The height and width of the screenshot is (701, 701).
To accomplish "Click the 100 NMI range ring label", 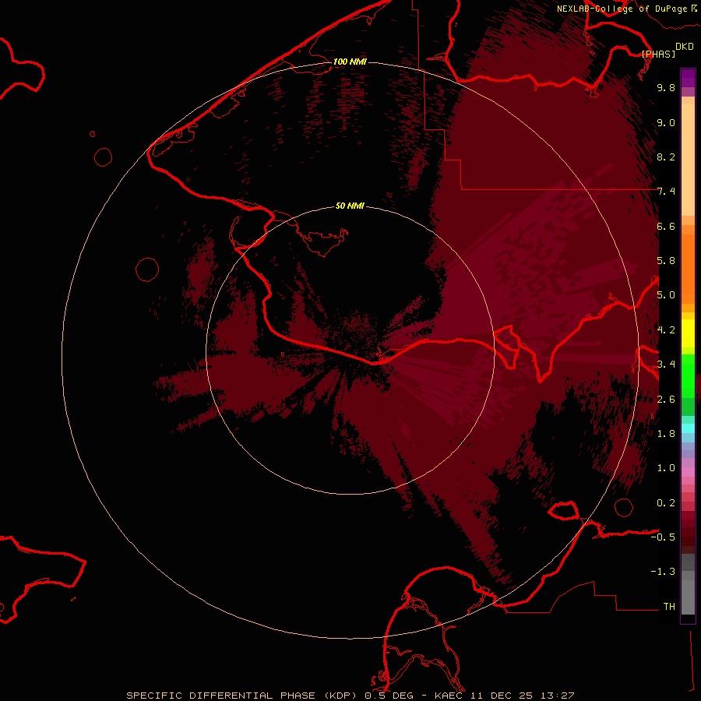I will pyautogui.click(x=350, y=62).
